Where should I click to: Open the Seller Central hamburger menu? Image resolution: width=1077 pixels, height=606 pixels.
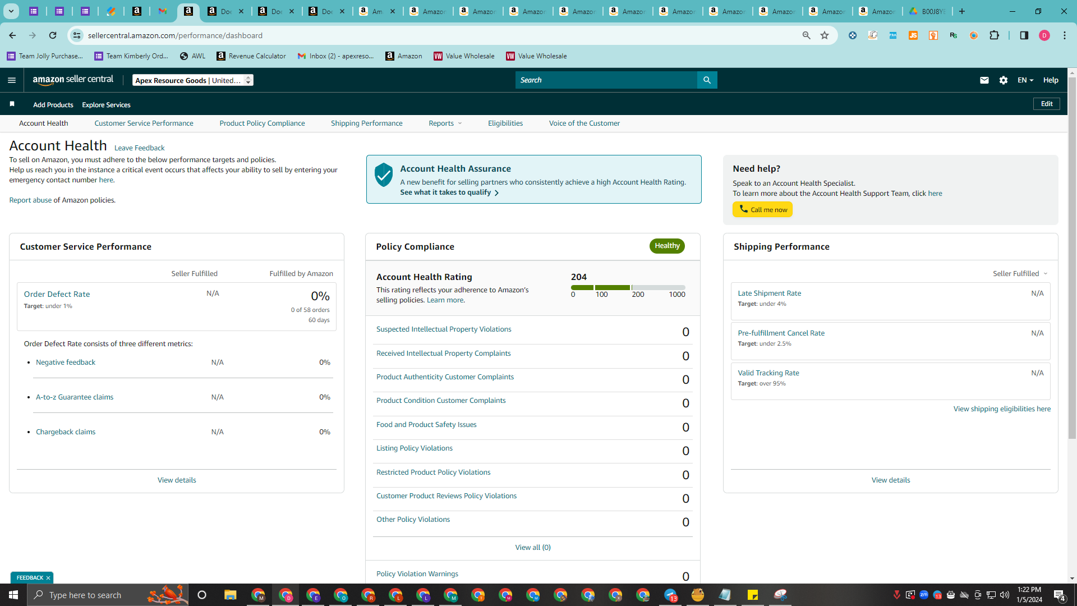point(12,80)
